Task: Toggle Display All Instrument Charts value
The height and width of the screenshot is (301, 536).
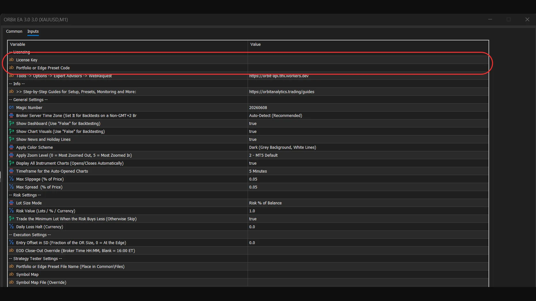Action: click(x=368, y=163)
